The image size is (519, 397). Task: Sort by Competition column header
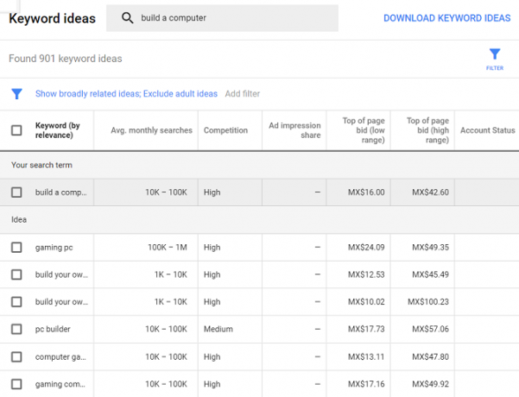pos(225,130)
